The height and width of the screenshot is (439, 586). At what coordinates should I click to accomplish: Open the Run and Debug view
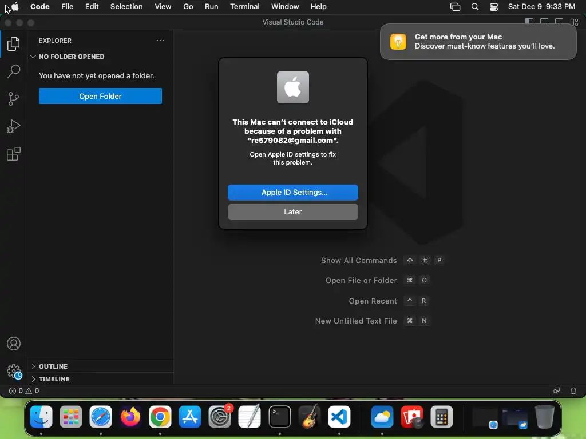coord(14,126)
